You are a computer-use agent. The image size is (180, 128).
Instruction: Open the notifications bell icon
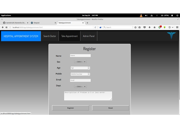tap(172, 15)
